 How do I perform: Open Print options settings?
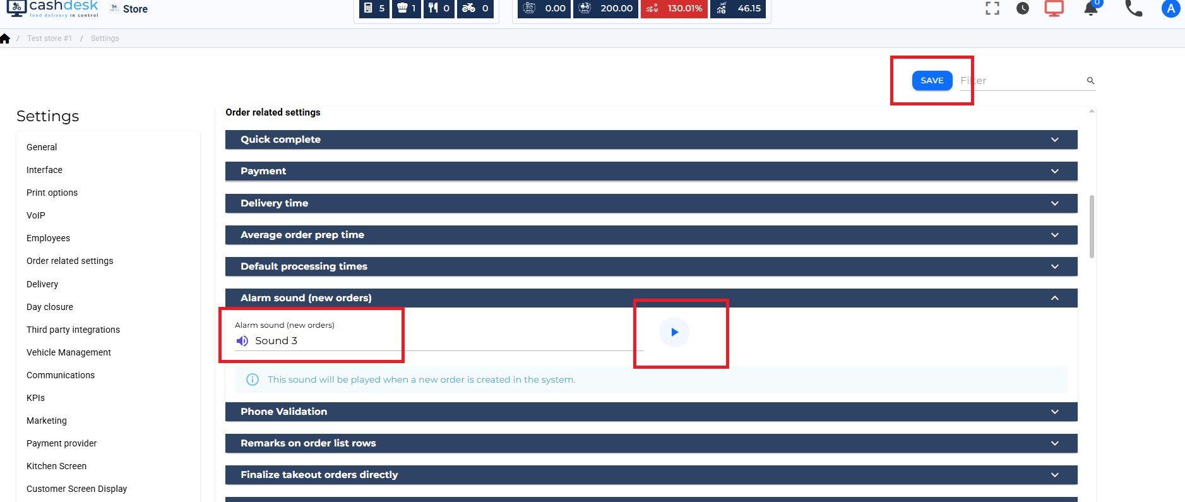click(x=52, y=193)
